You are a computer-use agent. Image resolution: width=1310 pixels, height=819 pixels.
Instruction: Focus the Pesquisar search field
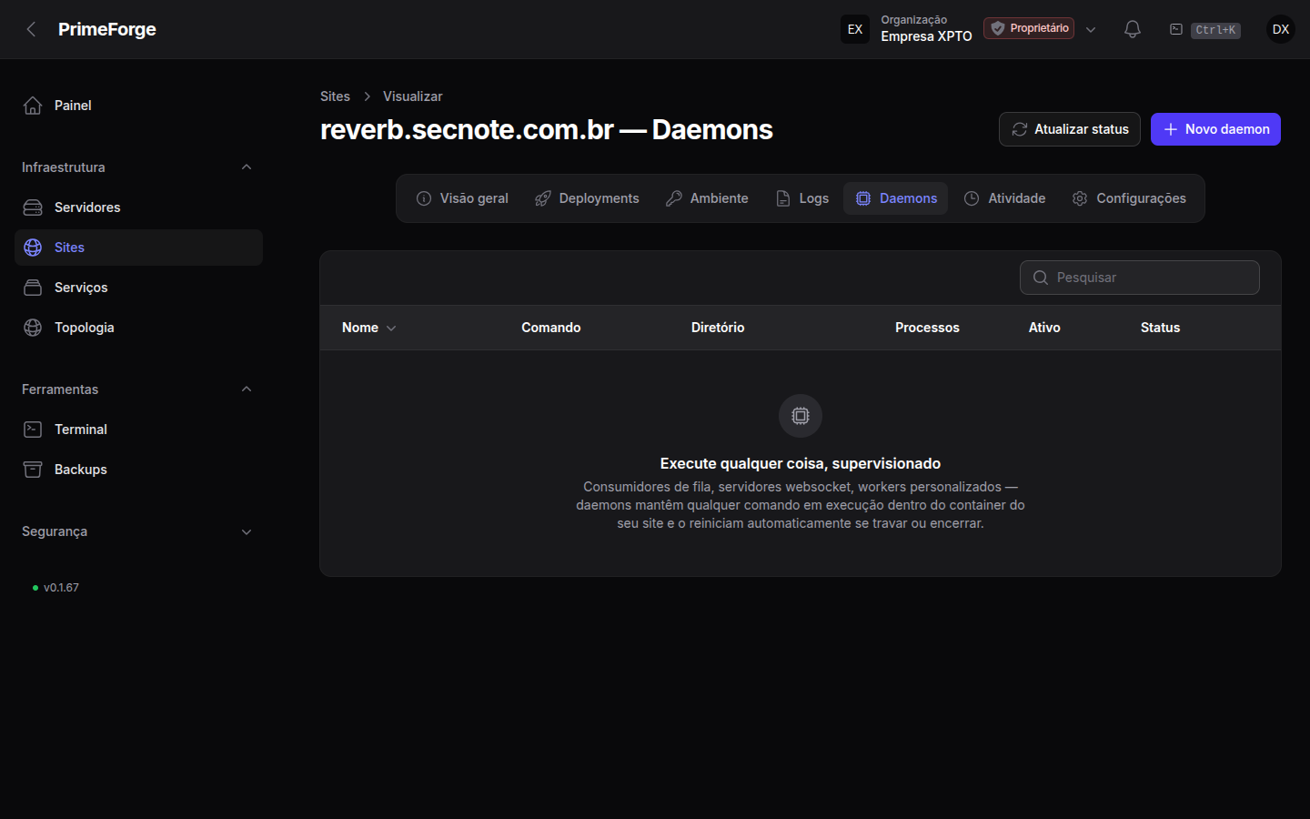coord(1140,278)
